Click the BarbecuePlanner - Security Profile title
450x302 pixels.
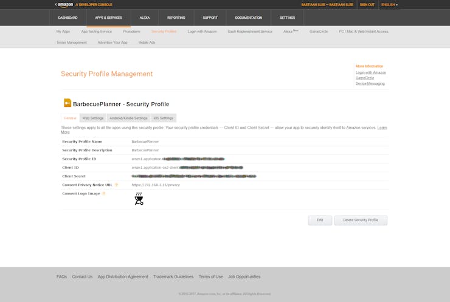pos(121,104)
